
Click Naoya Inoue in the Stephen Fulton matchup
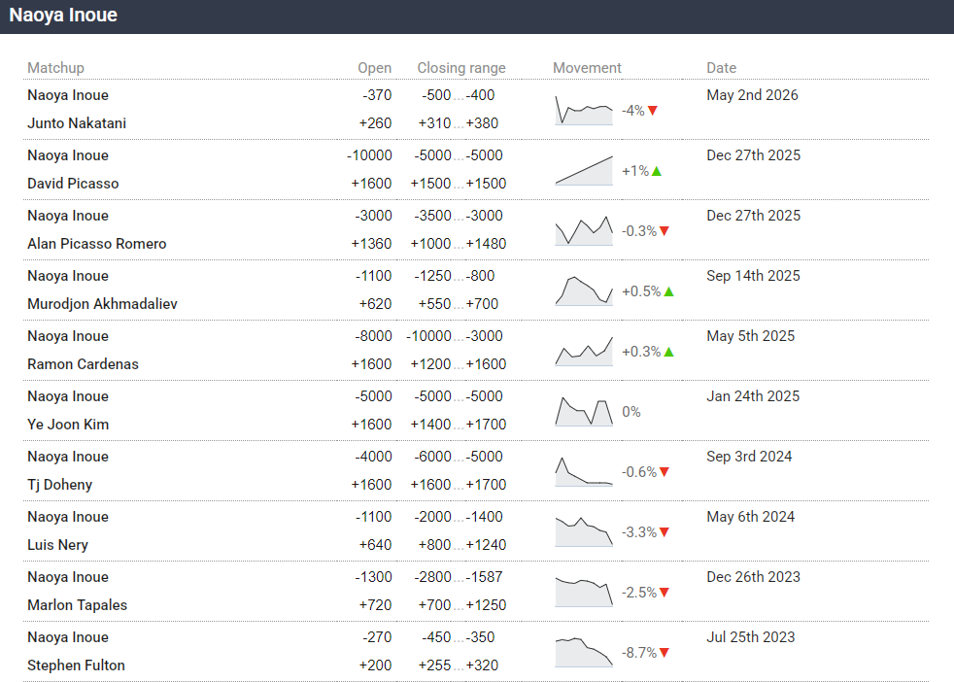[x=68, y=637]
